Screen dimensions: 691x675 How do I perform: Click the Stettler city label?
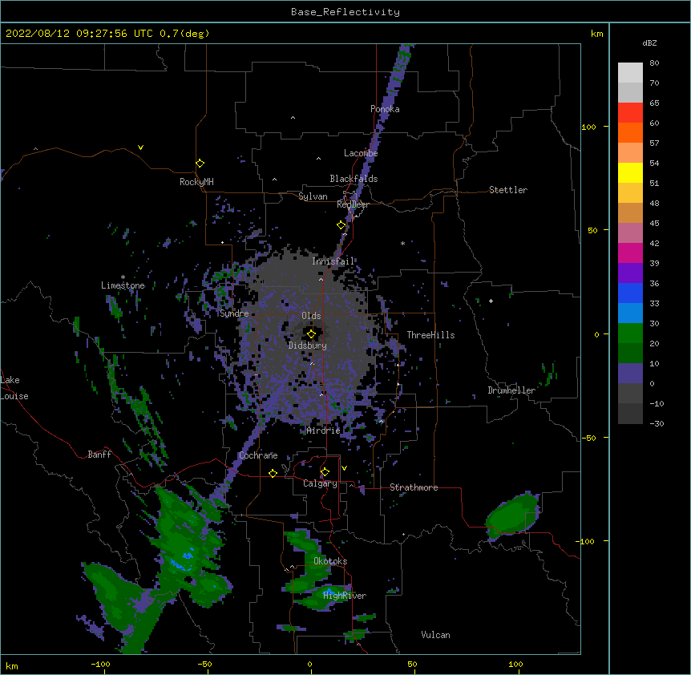pos(508,190)
